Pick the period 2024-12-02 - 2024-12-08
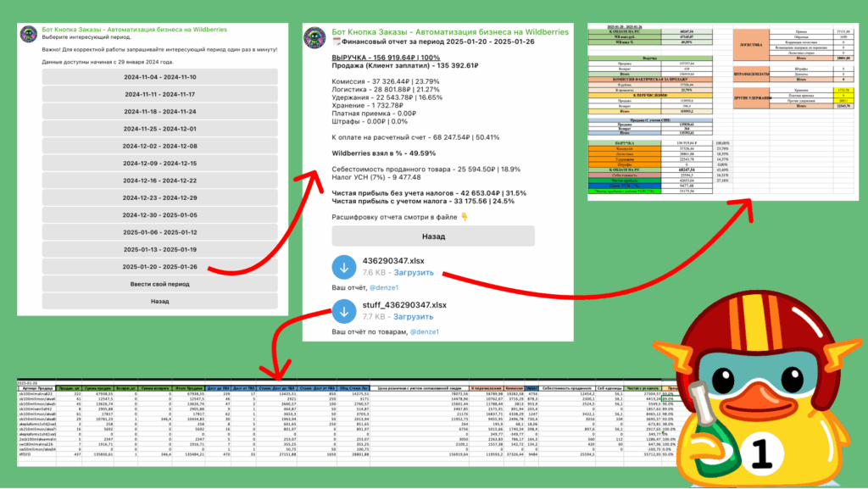Viewport: 868px width, 489px height. [160, 146]
